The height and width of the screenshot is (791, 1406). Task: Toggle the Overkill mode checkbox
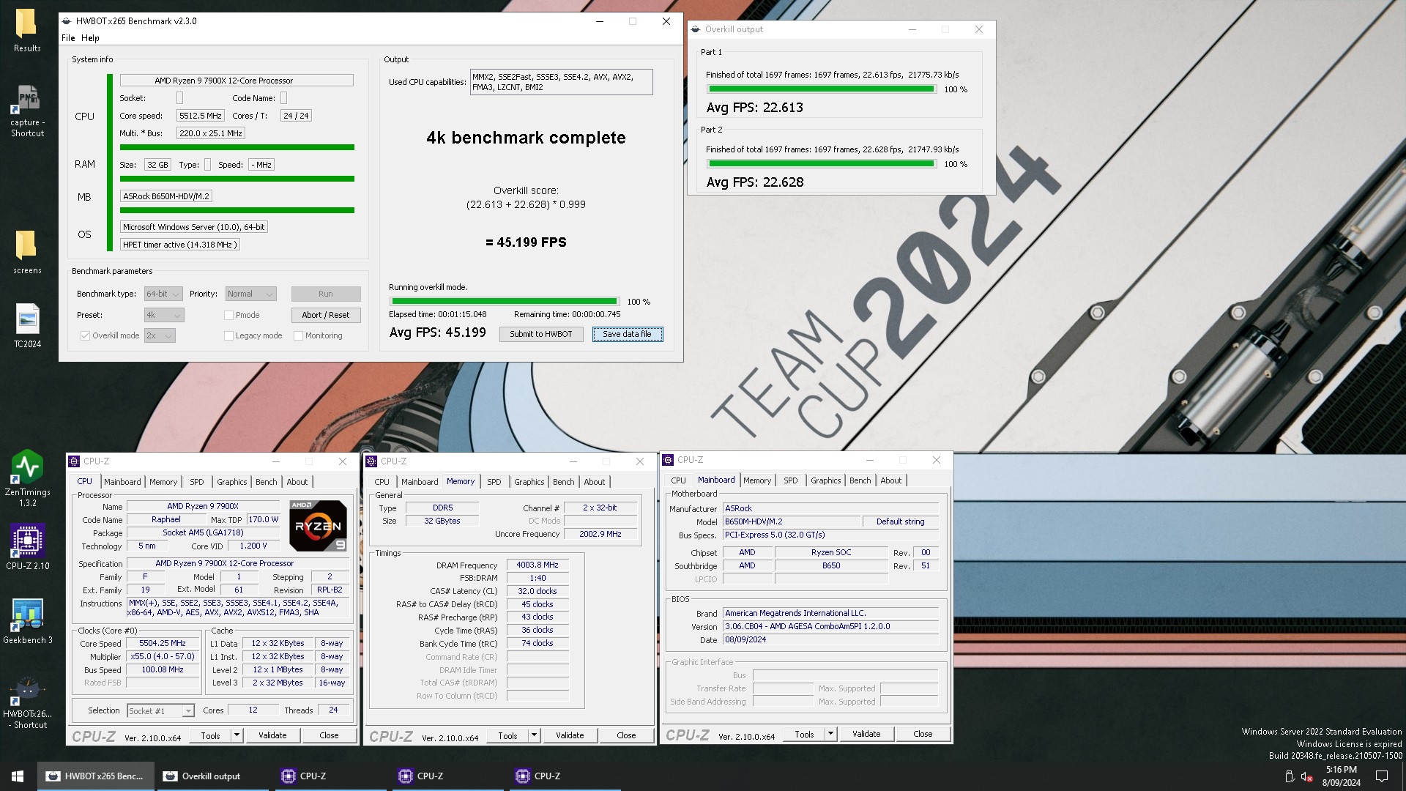coord(85,335)
